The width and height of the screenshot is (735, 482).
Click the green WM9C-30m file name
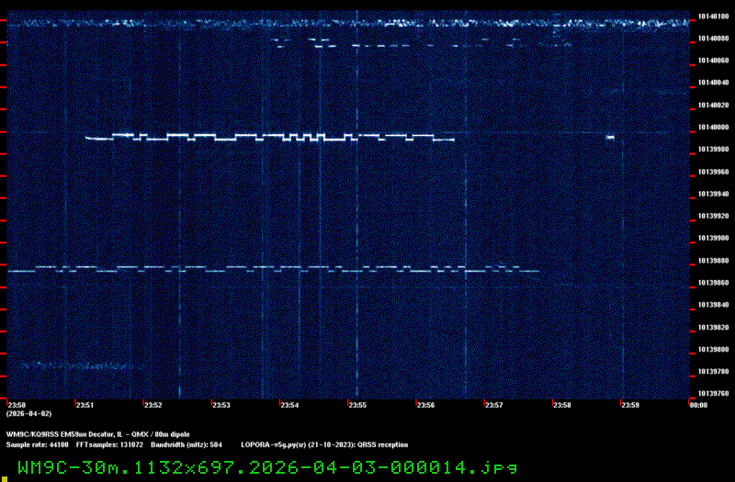pyautogui.click(x=267, y=467)
